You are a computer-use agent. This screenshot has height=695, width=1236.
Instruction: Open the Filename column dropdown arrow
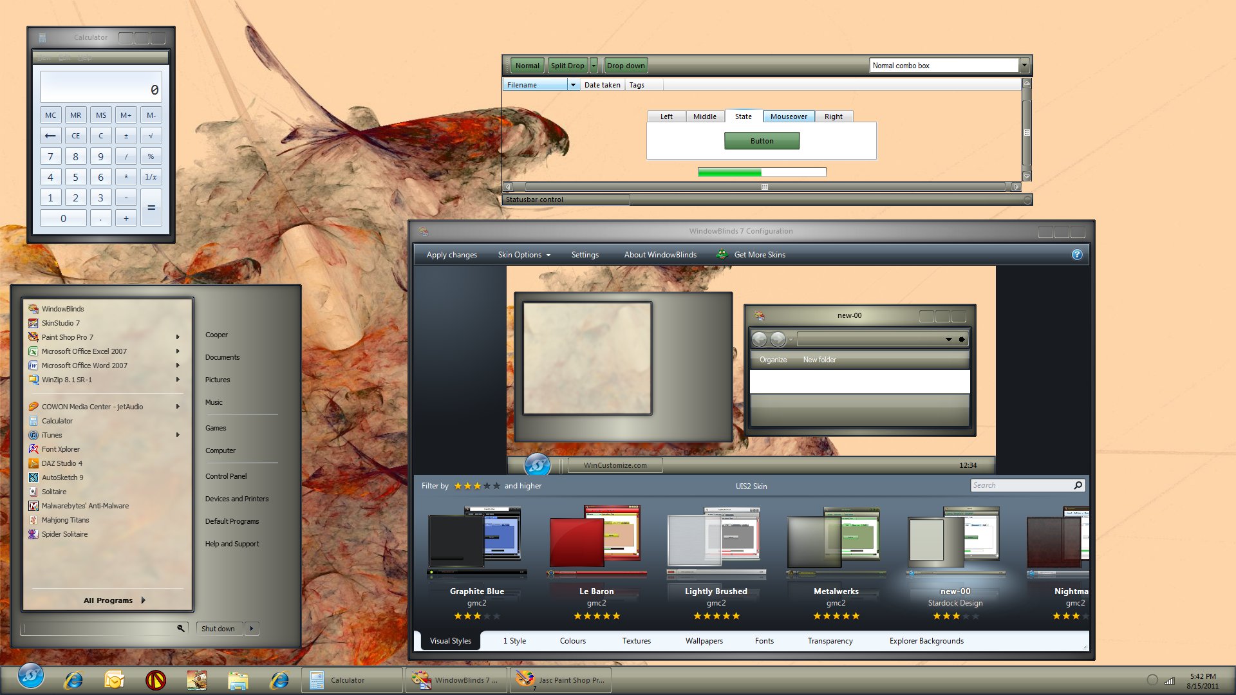pyautogui.click(x=573, y=85)
